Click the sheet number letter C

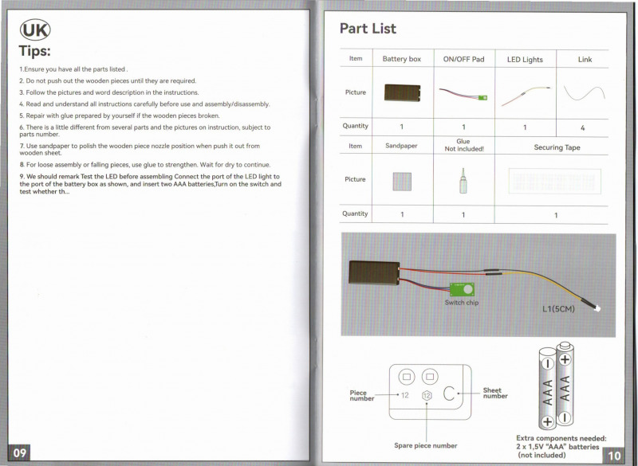point(449,394)
